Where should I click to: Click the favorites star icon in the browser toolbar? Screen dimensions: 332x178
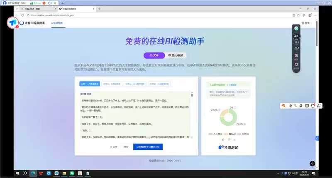298,15
